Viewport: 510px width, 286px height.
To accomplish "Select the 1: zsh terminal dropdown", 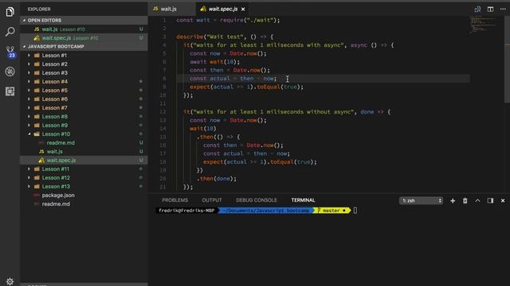I will [x=422, y=201].
